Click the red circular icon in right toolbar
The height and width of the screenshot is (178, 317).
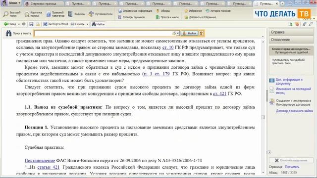tap(297, 24)
